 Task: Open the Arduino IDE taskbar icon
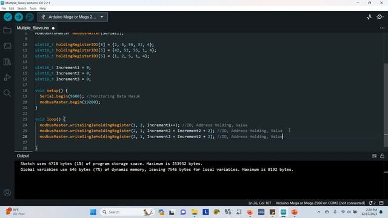(x=283, y=212)
